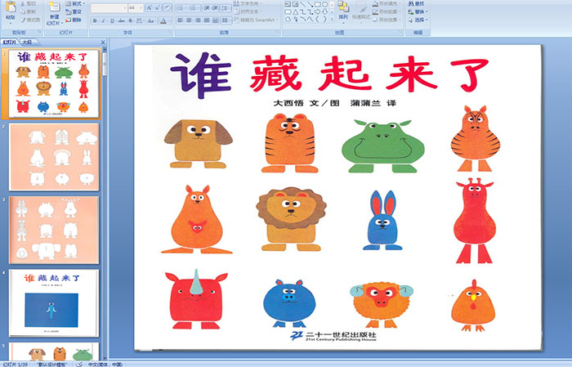Reset the slide with 重设 button
This screenshot has height=367, width=572.
74,11
